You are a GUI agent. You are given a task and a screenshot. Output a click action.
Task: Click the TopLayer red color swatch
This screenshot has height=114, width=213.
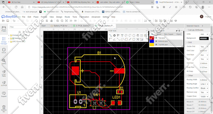click(152, 38)
